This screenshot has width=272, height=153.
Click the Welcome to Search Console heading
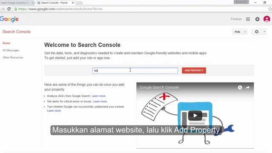(x=82, y=45)
